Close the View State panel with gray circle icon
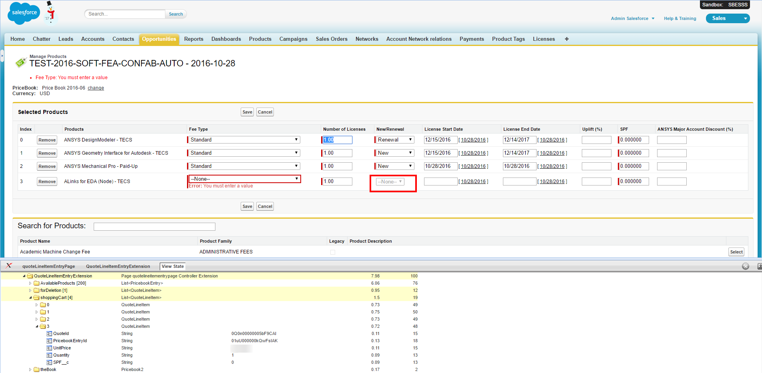 tap(745, 266)
